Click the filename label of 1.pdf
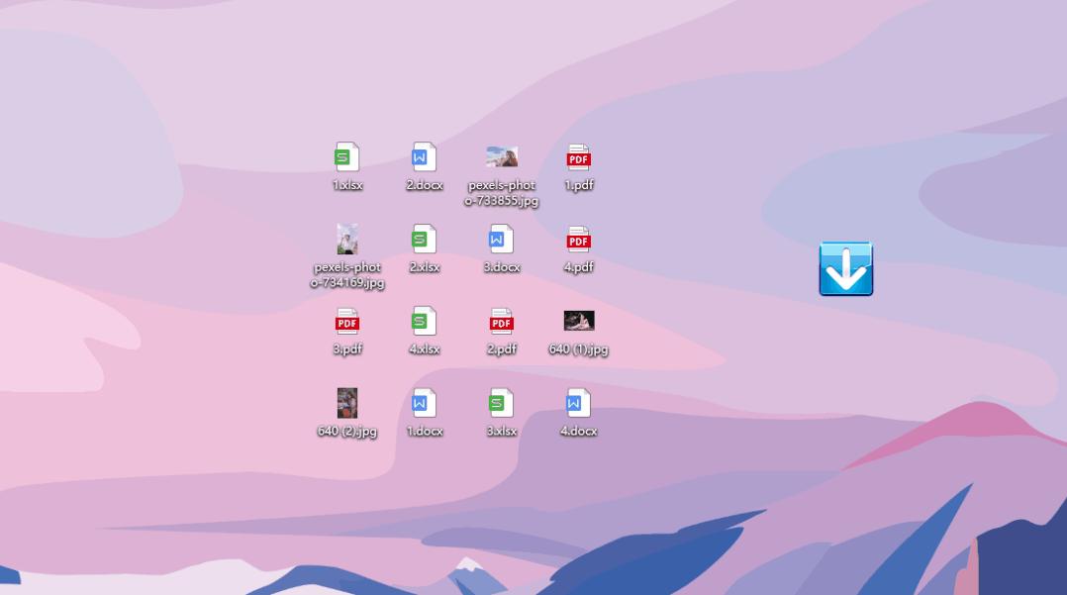 tap(578, 184)
